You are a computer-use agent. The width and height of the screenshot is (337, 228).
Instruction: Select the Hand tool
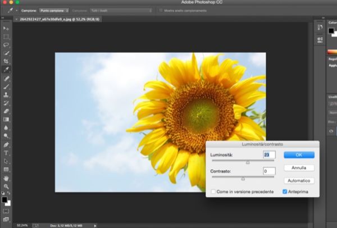tap(6, 177)
